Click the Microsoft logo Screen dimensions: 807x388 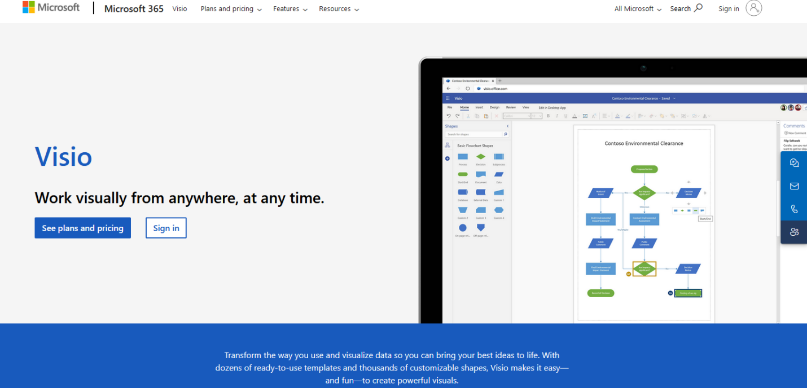click(51, 8)
